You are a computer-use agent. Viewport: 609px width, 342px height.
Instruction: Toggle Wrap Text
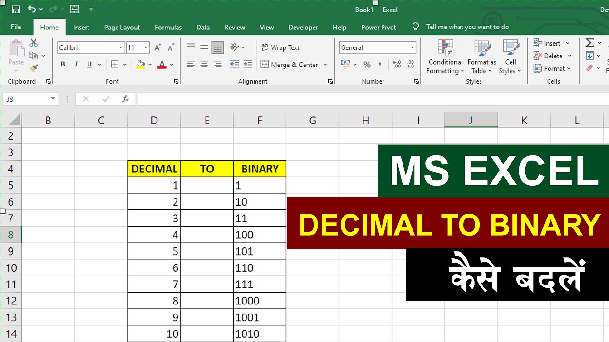point(280,47)
